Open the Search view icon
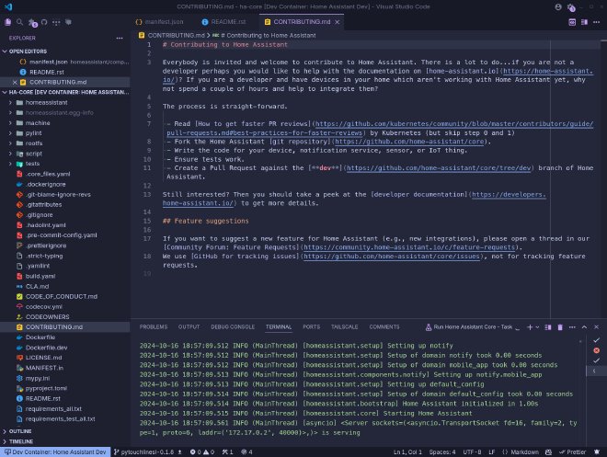The height and width of the screenshot is (457, 607). (19, 22)
